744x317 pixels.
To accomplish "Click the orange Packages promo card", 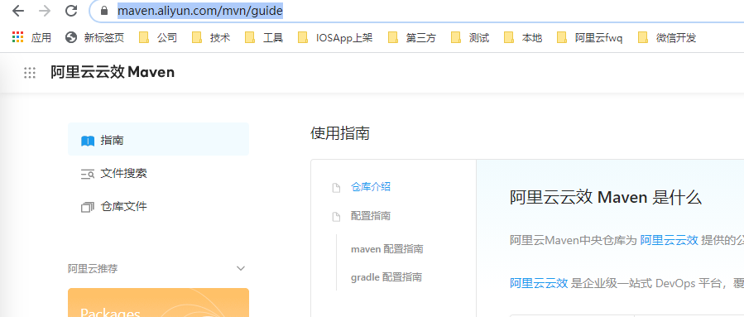I will tap(158, 302).
